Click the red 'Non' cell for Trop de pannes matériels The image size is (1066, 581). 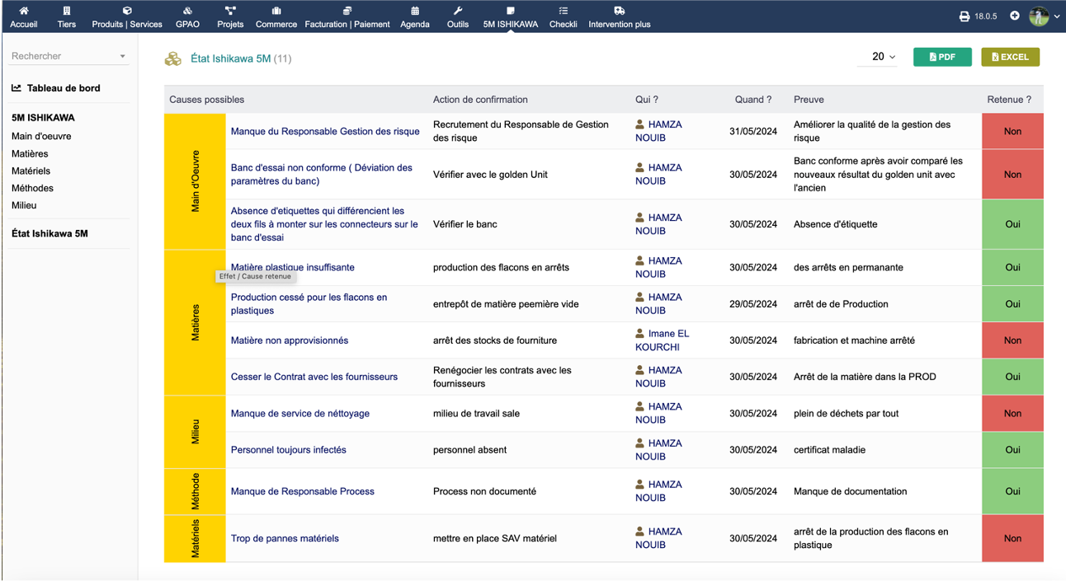point(1012,538)
